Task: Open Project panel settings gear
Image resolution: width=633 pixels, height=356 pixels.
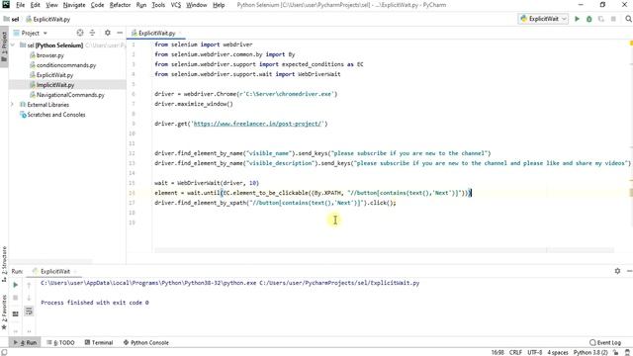Action: click(108, 33)
